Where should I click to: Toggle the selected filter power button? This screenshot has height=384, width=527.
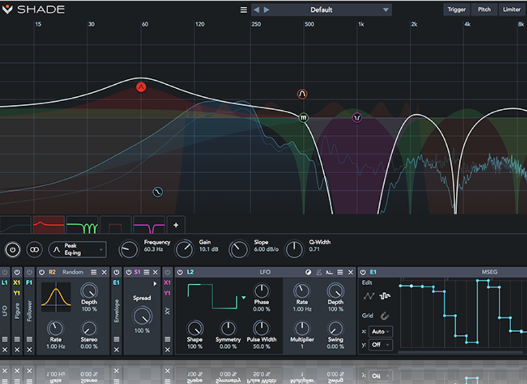click(12, 250)
